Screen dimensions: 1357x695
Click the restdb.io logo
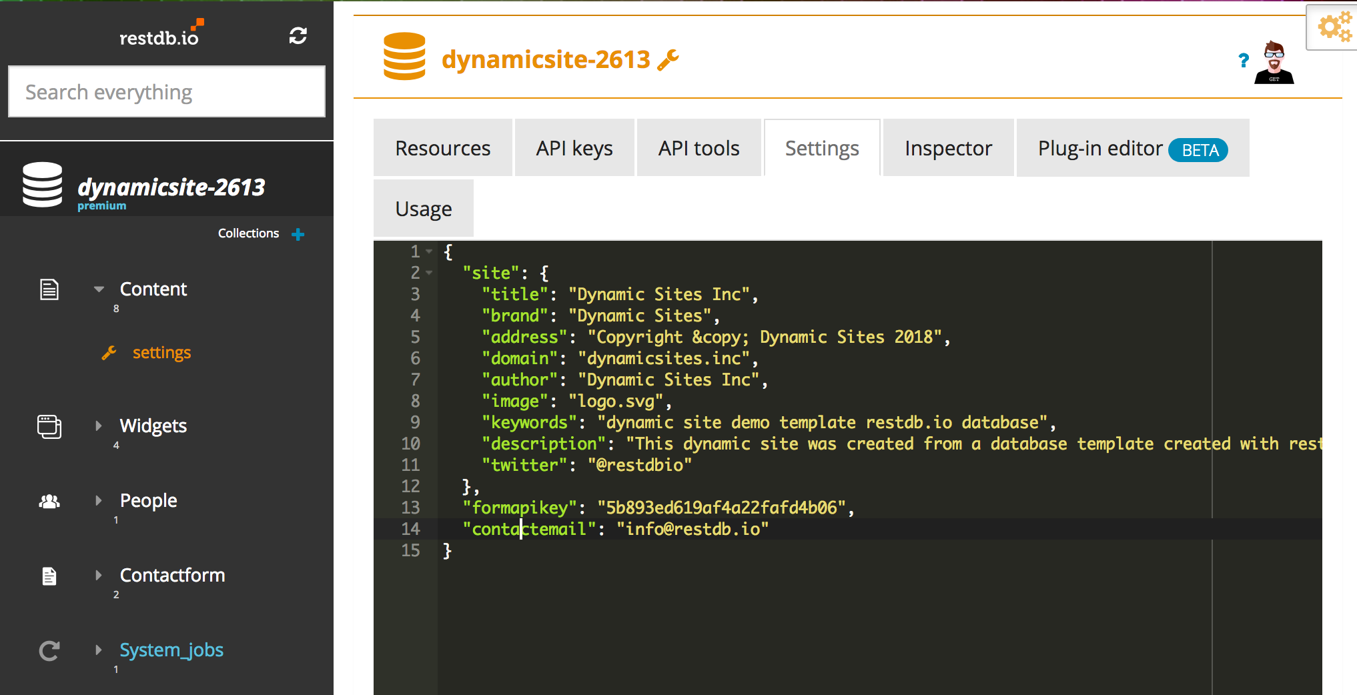[x=161, y=33]
